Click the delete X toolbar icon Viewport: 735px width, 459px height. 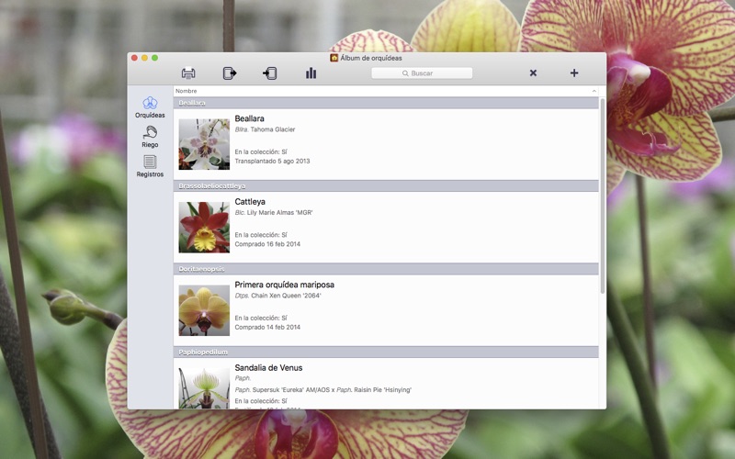point(533,73)
